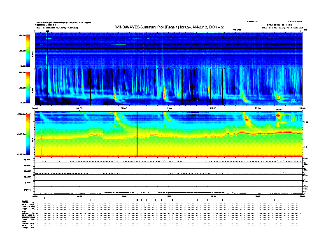This screenshot has height=252, width=326.
Task: Click the 100 frequency label right of TNR
Action: point(306,122)
